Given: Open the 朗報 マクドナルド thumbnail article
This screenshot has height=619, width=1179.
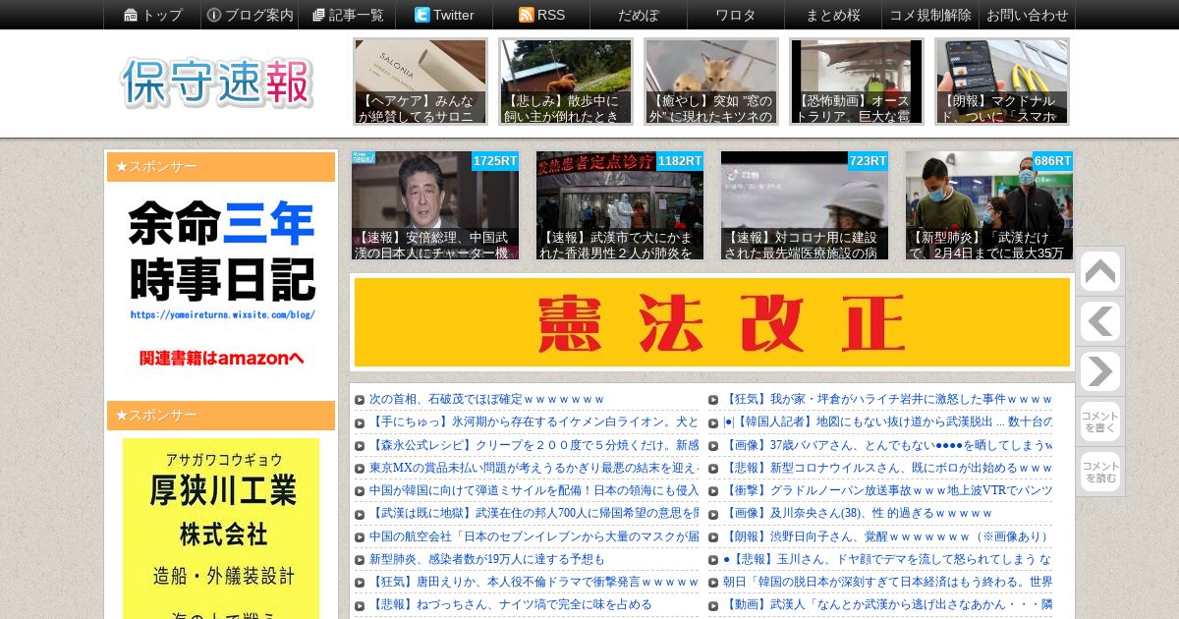Looking at the screenshot, I should pyautogui.click(x=1002, y=82).
